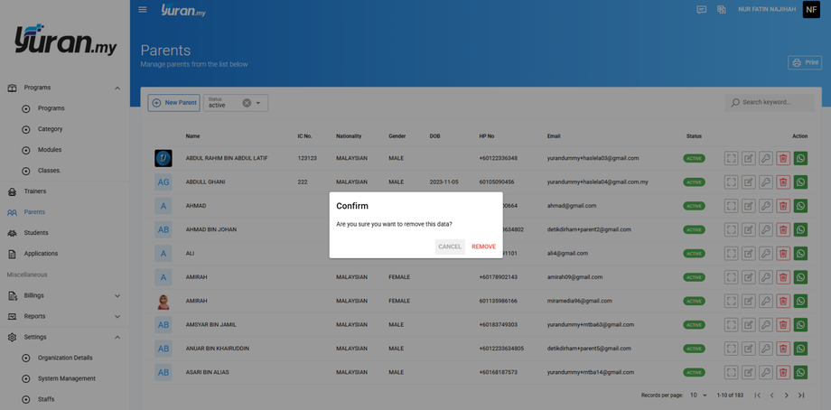The image size is (831, 410).
Task: Add a New Parent
Action: point(173,103)
